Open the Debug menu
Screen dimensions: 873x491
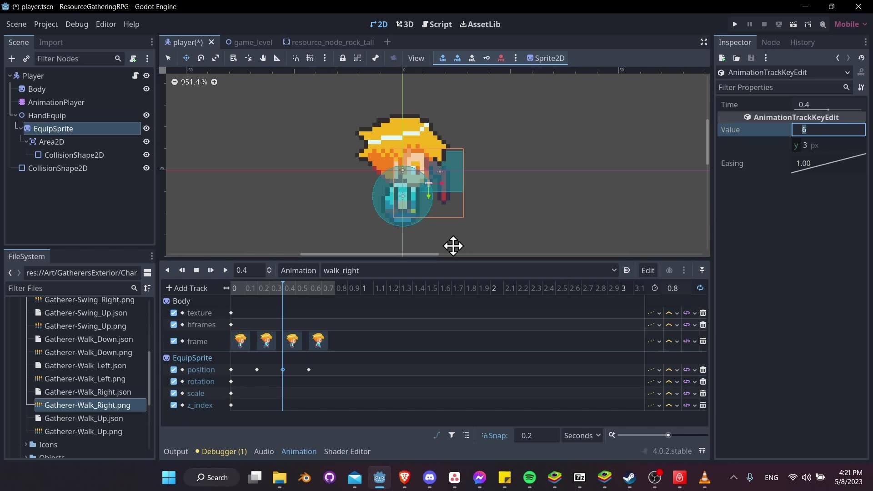click(x=77, y=24)
